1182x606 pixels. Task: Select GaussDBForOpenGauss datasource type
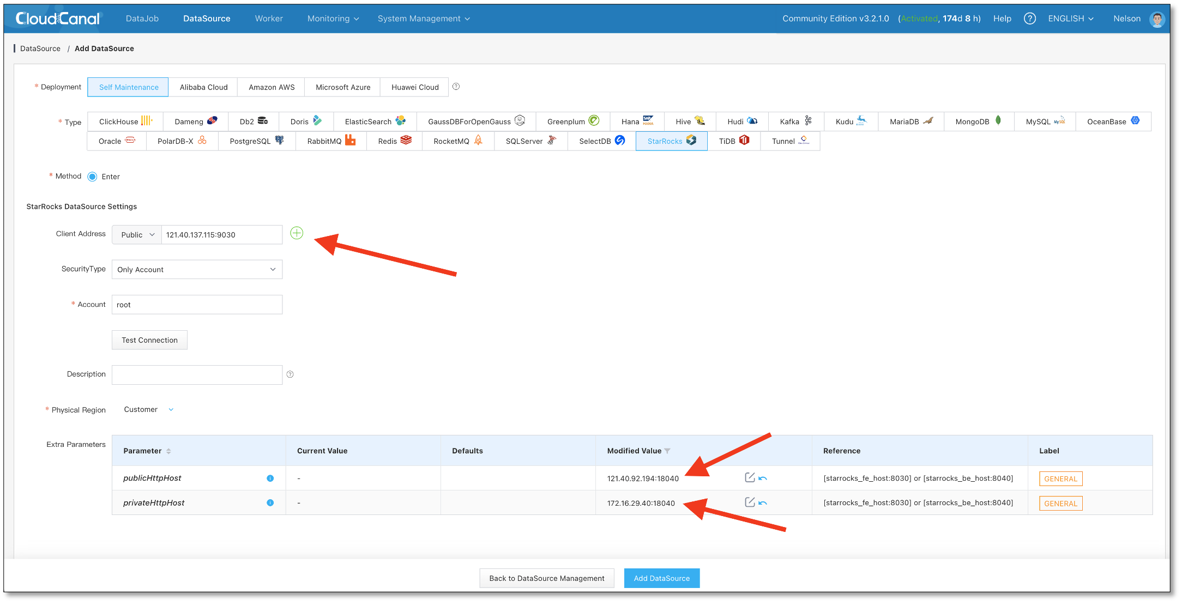point(477,122)
